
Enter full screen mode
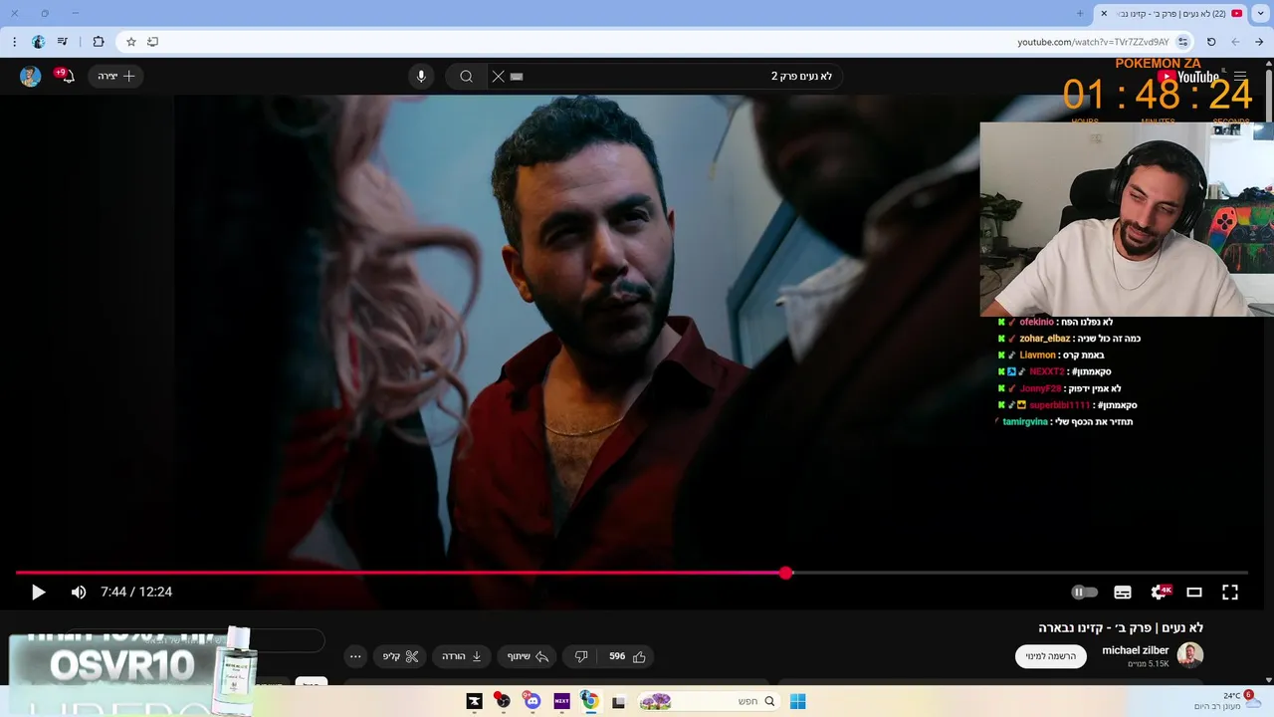click(x=1230, y=592)
